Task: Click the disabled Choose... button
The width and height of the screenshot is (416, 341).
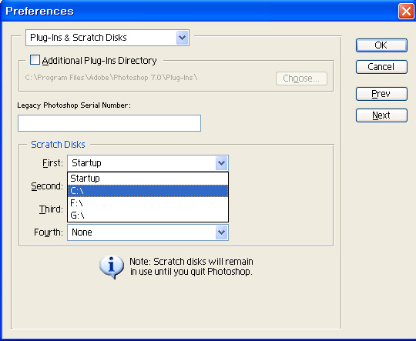Action: pos(301,79)
